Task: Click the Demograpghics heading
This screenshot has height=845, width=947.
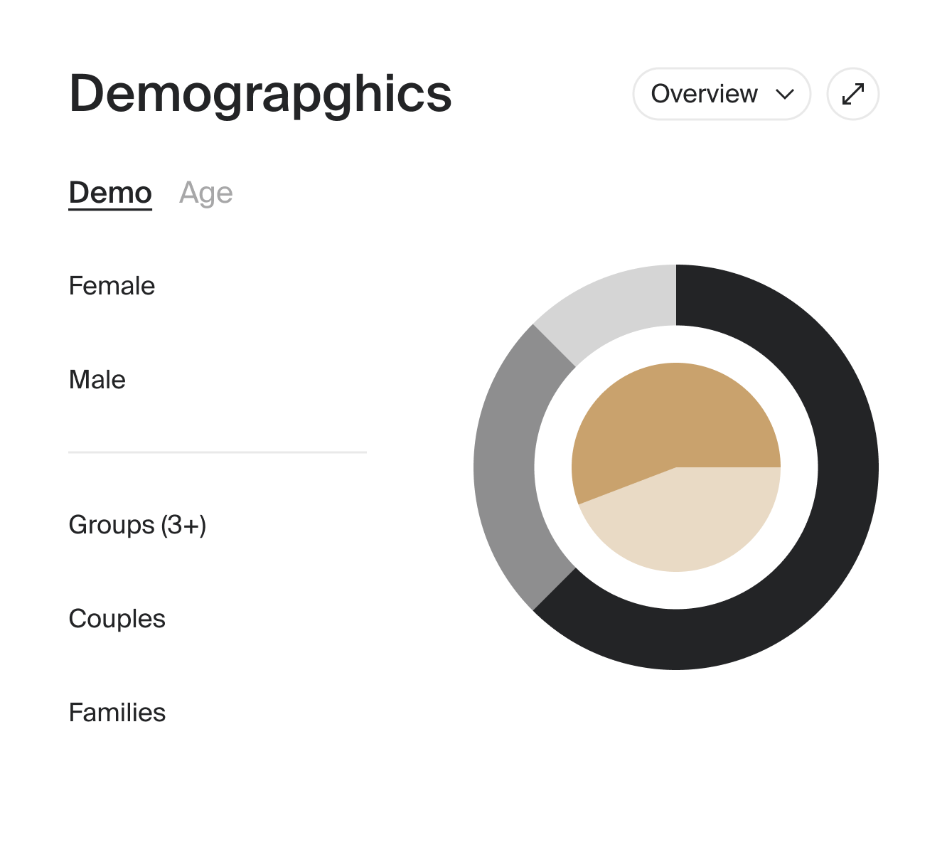Action: coord(260,95)
